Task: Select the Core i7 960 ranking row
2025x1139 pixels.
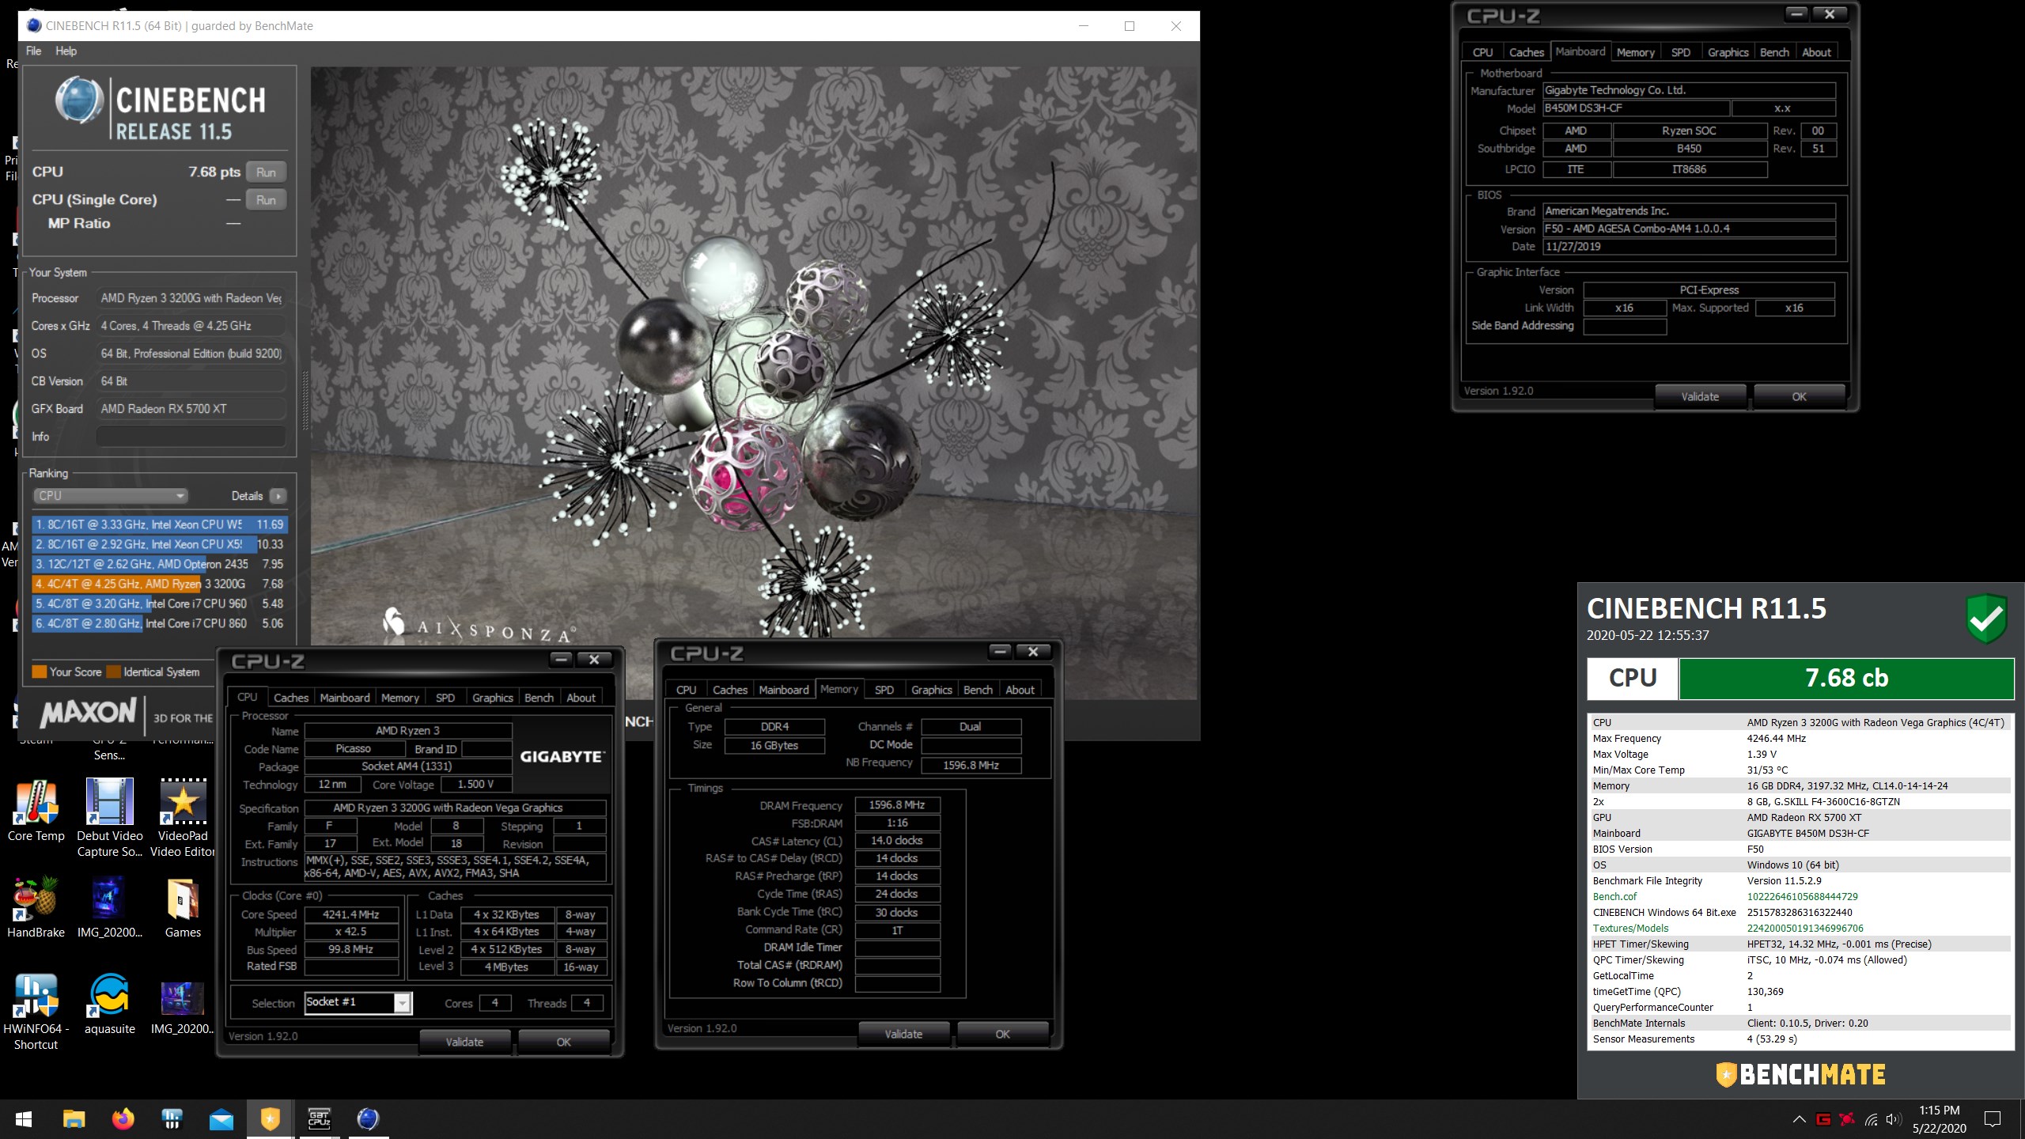Action: coord(160,604)
